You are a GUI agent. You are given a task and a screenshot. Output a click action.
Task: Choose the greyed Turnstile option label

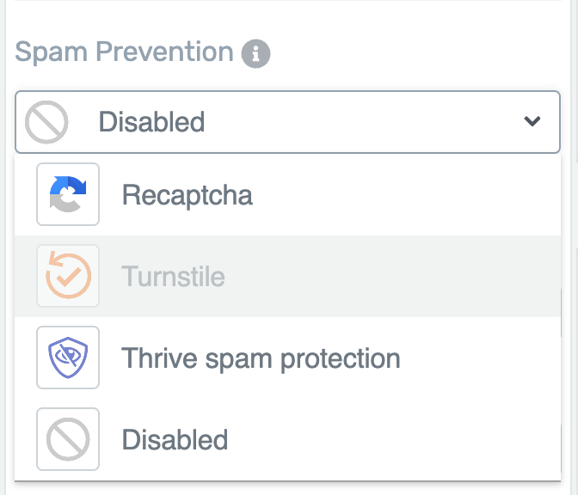[x=173, y=276]
